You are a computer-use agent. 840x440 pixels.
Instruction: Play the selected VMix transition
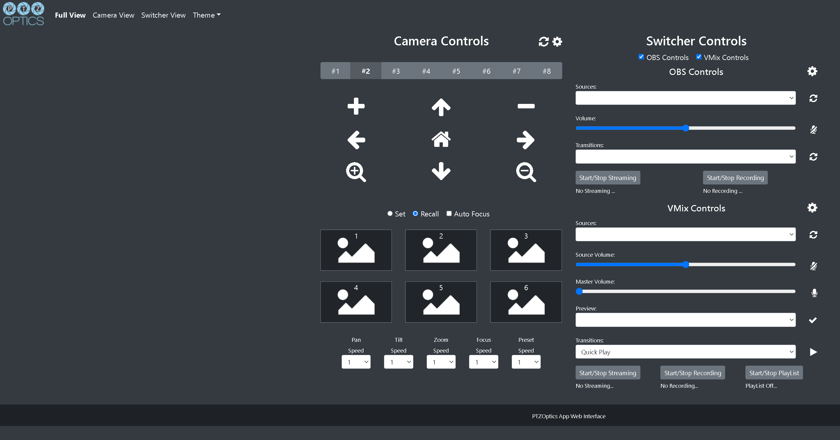[813, 352]
